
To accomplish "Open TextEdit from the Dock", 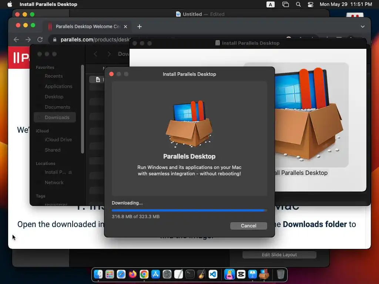I will tap(178, 274).
